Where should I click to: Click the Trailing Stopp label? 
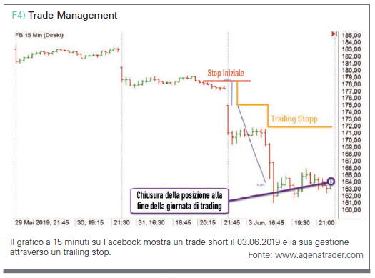click(x=294, y=119)
